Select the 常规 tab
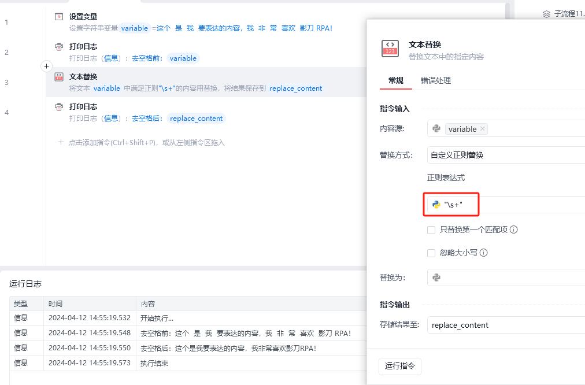 [x=395, y=80]
